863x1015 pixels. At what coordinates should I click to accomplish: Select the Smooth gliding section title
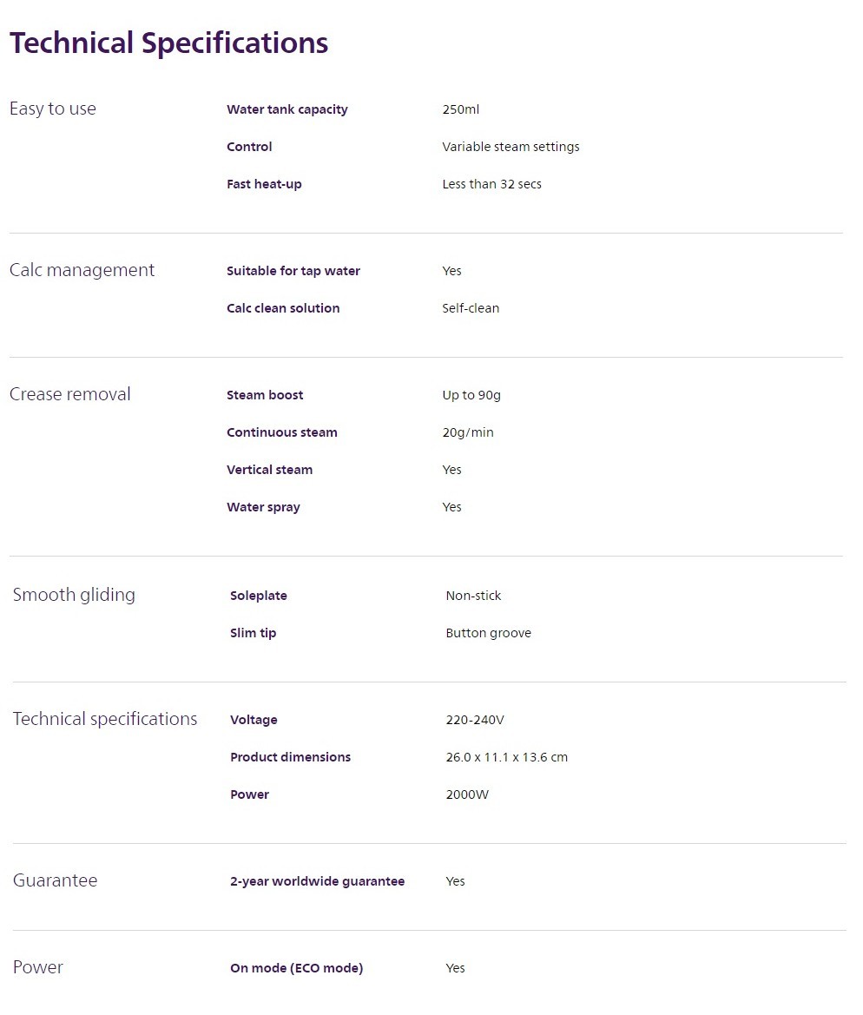pyautogui.click(x=74, y=595)
